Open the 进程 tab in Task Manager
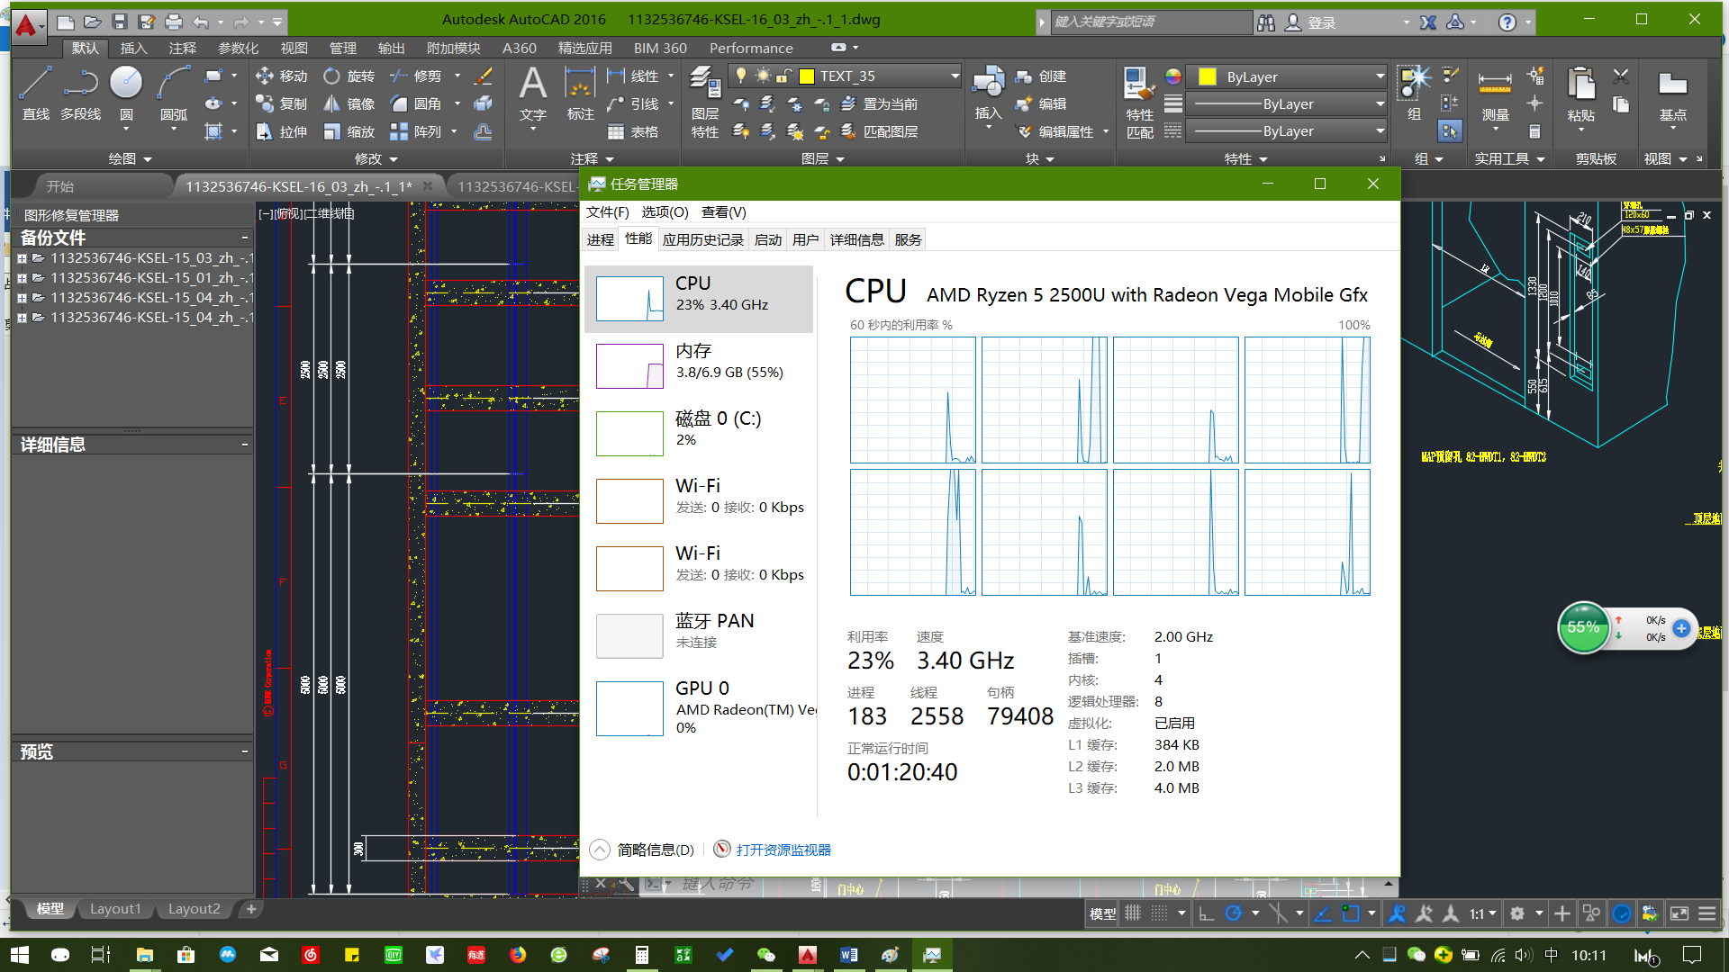The image size is (1729, 972). pos(600,239)
